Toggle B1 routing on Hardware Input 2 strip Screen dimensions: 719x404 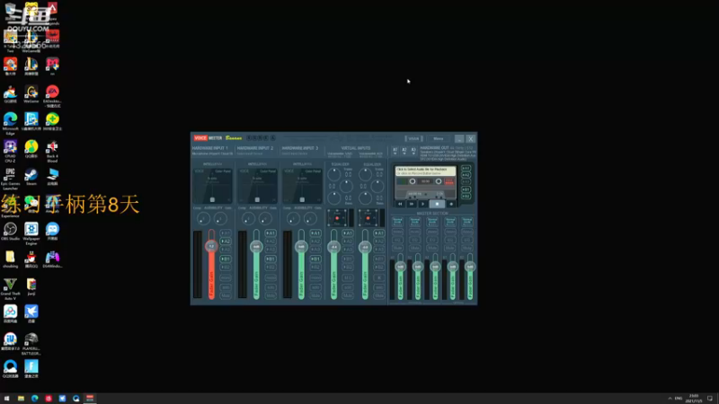pyautogui.click(x=271, y=259)
